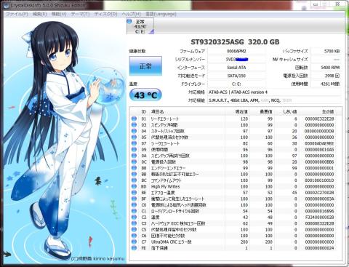
Task: Click current value 200 in row C7
Action: click(x=244, y=242)
